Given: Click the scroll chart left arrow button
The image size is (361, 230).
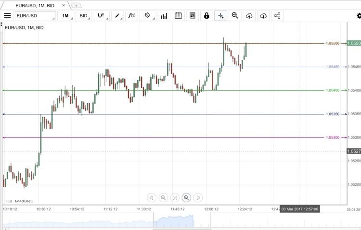Looking at the screenshot, I should tap(152, 198).
